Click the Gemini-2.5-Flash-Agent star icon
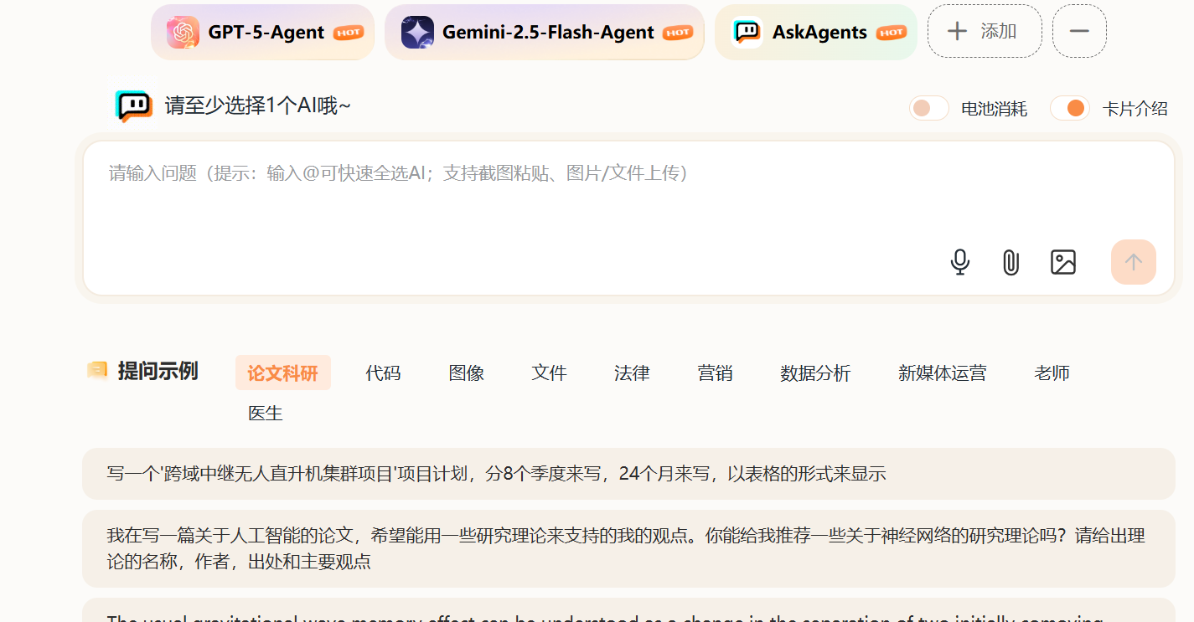1194x622 pixels. coord(417,33)
